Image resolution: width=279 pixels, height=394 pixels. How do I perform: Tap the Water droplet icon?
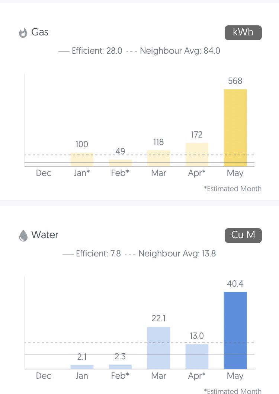click(x=23, y=236)
